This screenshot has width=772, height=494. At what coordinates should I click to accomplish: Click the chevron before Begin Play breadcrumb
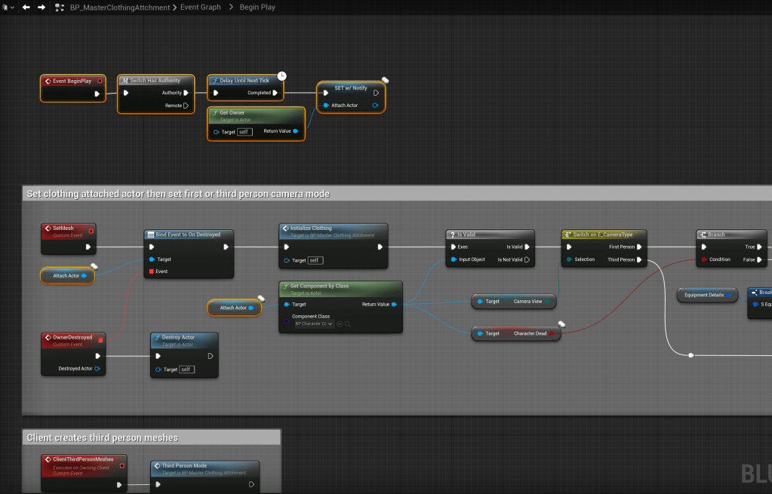(232, 7)
